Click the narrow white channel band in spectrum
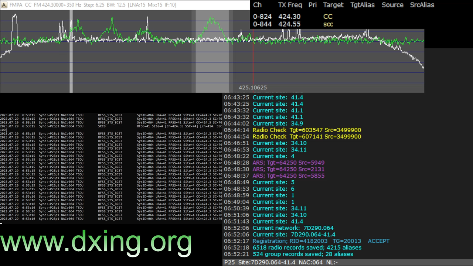The height and width of the screenshot is (266, 473). click(71, 51)
